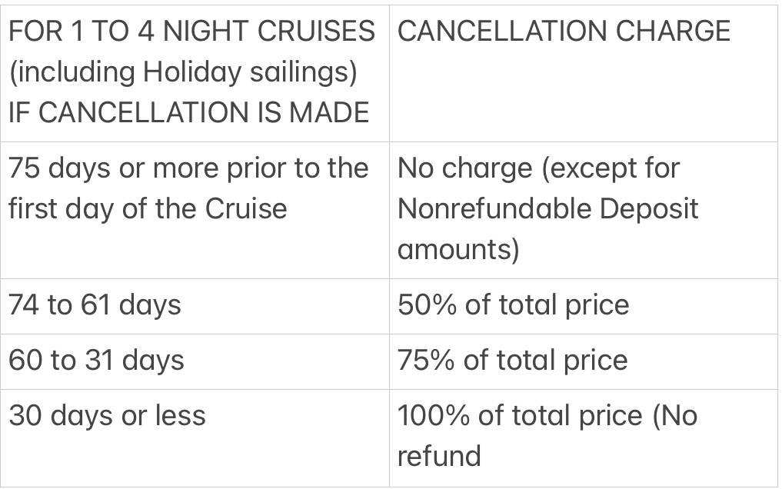Click the "50% of total price" cell

point(513,305)
